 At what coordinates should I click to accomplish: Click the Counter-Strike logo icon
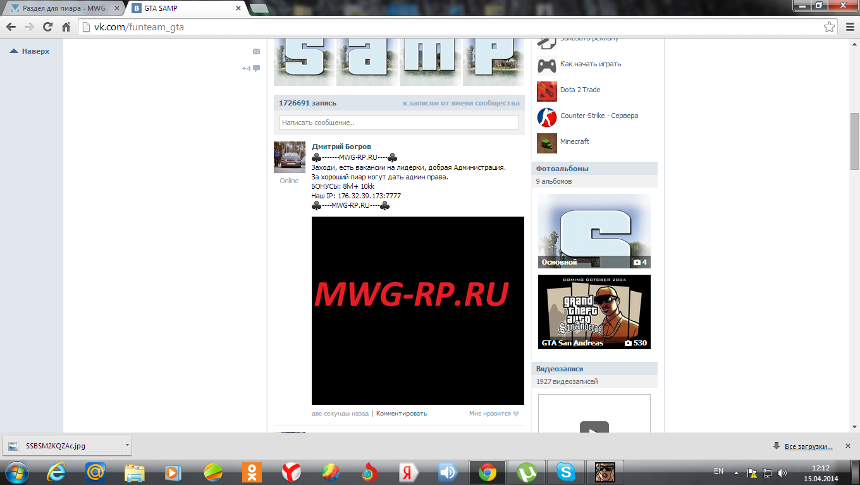click(x=547, y=117)
